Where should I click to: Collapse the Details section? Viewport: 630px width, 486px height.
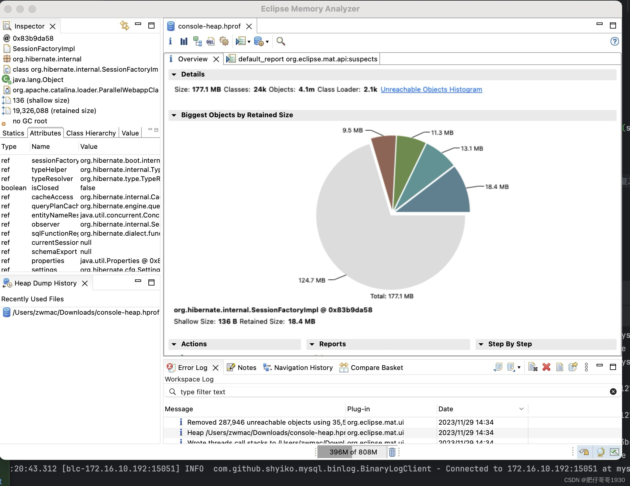tap(174, 74)
